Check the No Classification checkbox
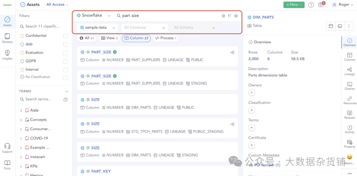The height and width of the screenshot is (176, 357). [x=65, y=78]
